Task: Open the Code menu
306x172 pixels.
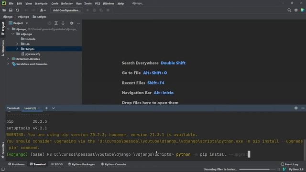Action: (55, 3)
